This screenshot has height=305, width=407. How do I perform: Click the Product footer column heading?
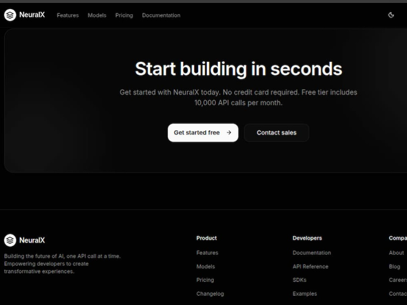tap(207, 238)
